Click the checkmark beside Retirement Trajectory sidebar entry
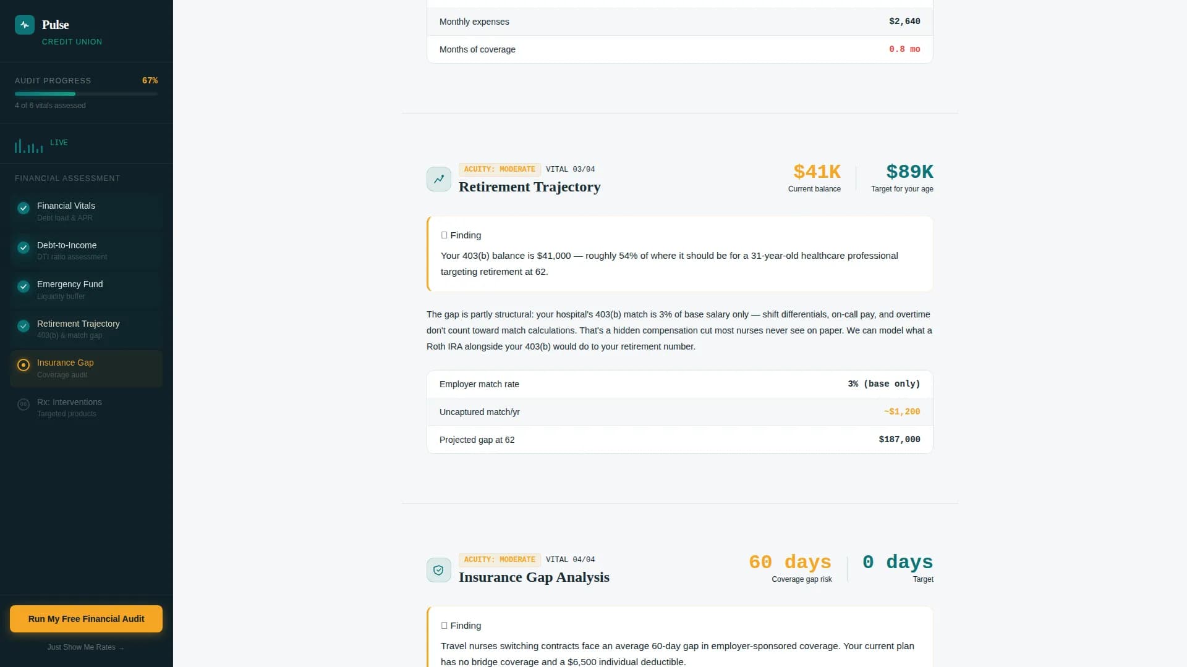The image size is (1187, 667). (23, 326)
